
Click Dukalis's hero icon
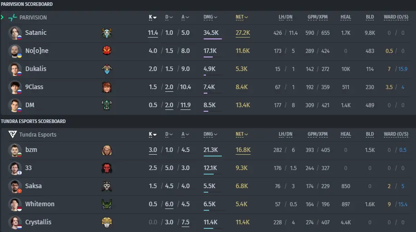107,69
